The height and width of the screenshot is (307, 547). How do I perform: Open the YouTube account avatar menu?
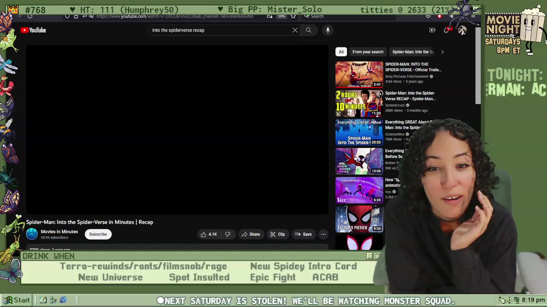462,30
